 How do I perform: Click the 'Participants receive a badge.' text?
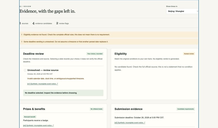[36, 120]
